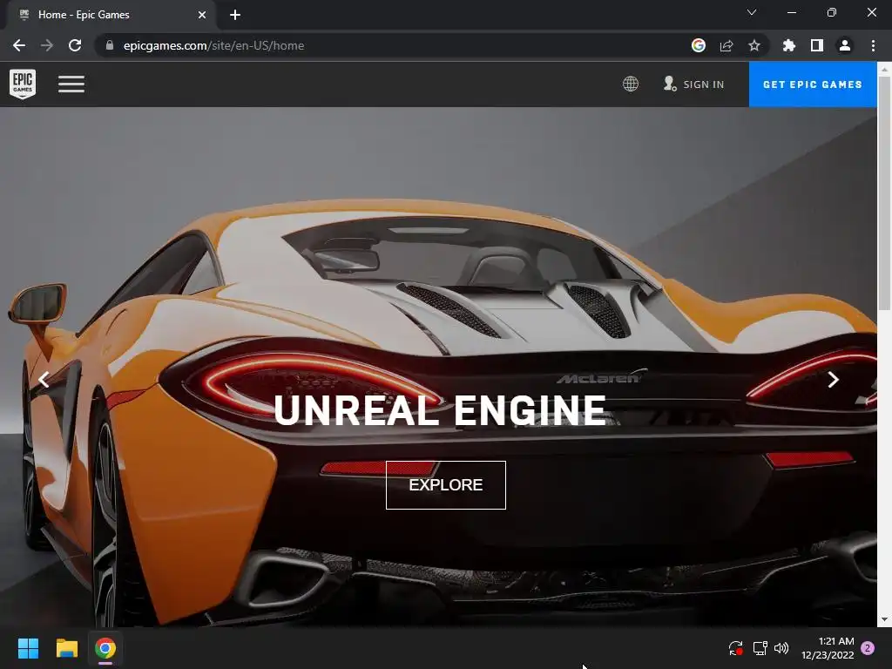The width and height of the screenshot is (892, 669).
Task: Open Chrome extensions puzzle icon
Action: pos(789,45)
